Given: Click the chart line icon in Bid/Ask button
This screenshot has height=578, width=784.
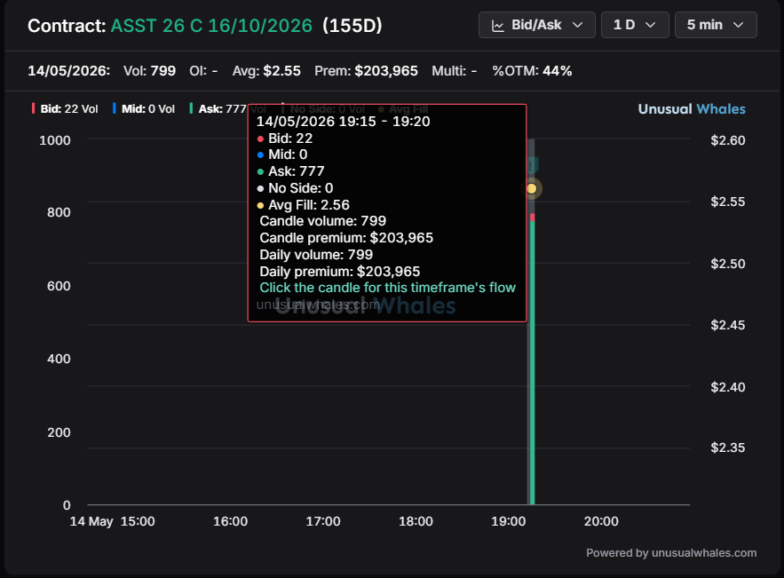Looking at the screenshot, I should coord(498,26).
